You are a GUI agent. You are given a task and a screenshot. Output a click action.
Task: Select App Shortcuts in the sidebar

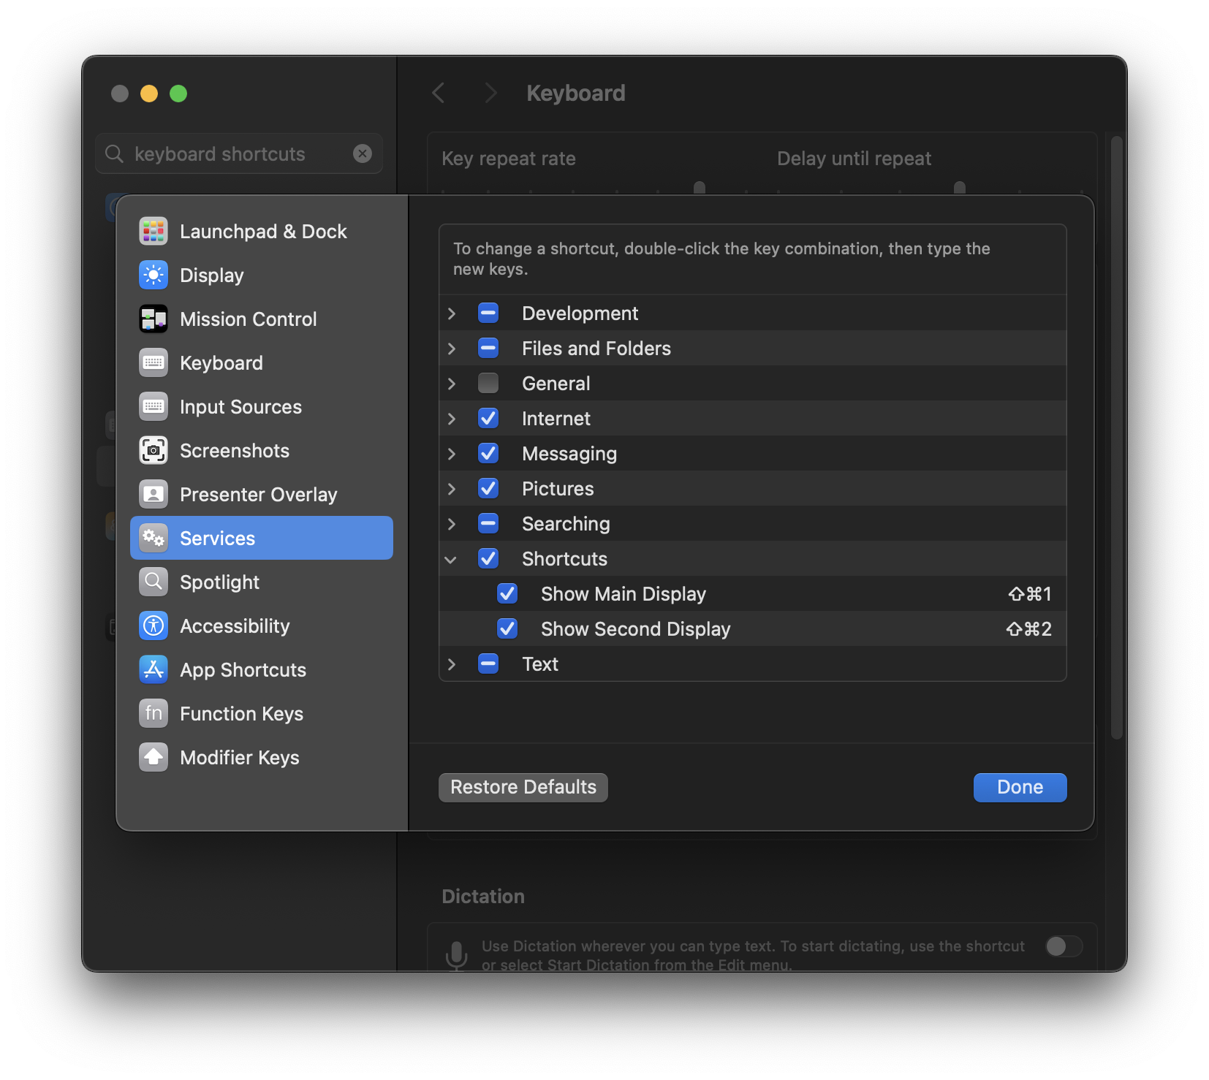pos(262,670)
